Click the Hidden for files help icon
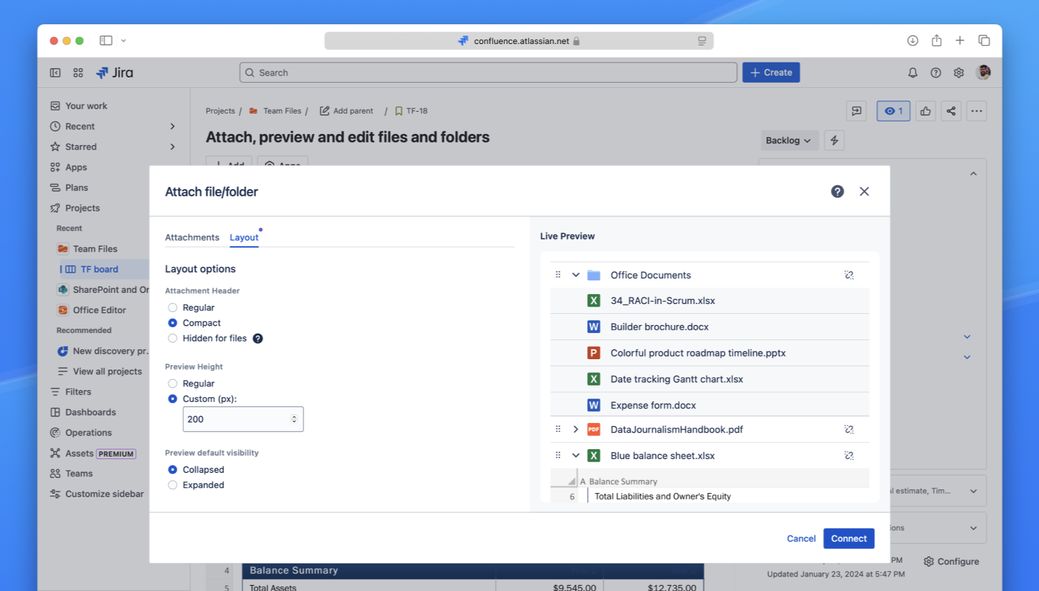This screenshot has width=1039, height=591. [x=258, y=338]
